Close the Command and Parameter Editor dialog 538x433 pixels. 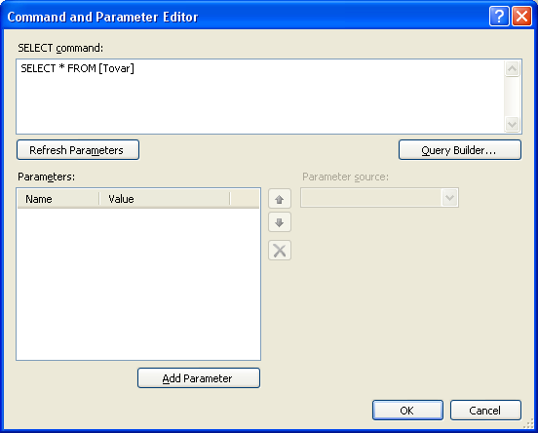point(521,17)
